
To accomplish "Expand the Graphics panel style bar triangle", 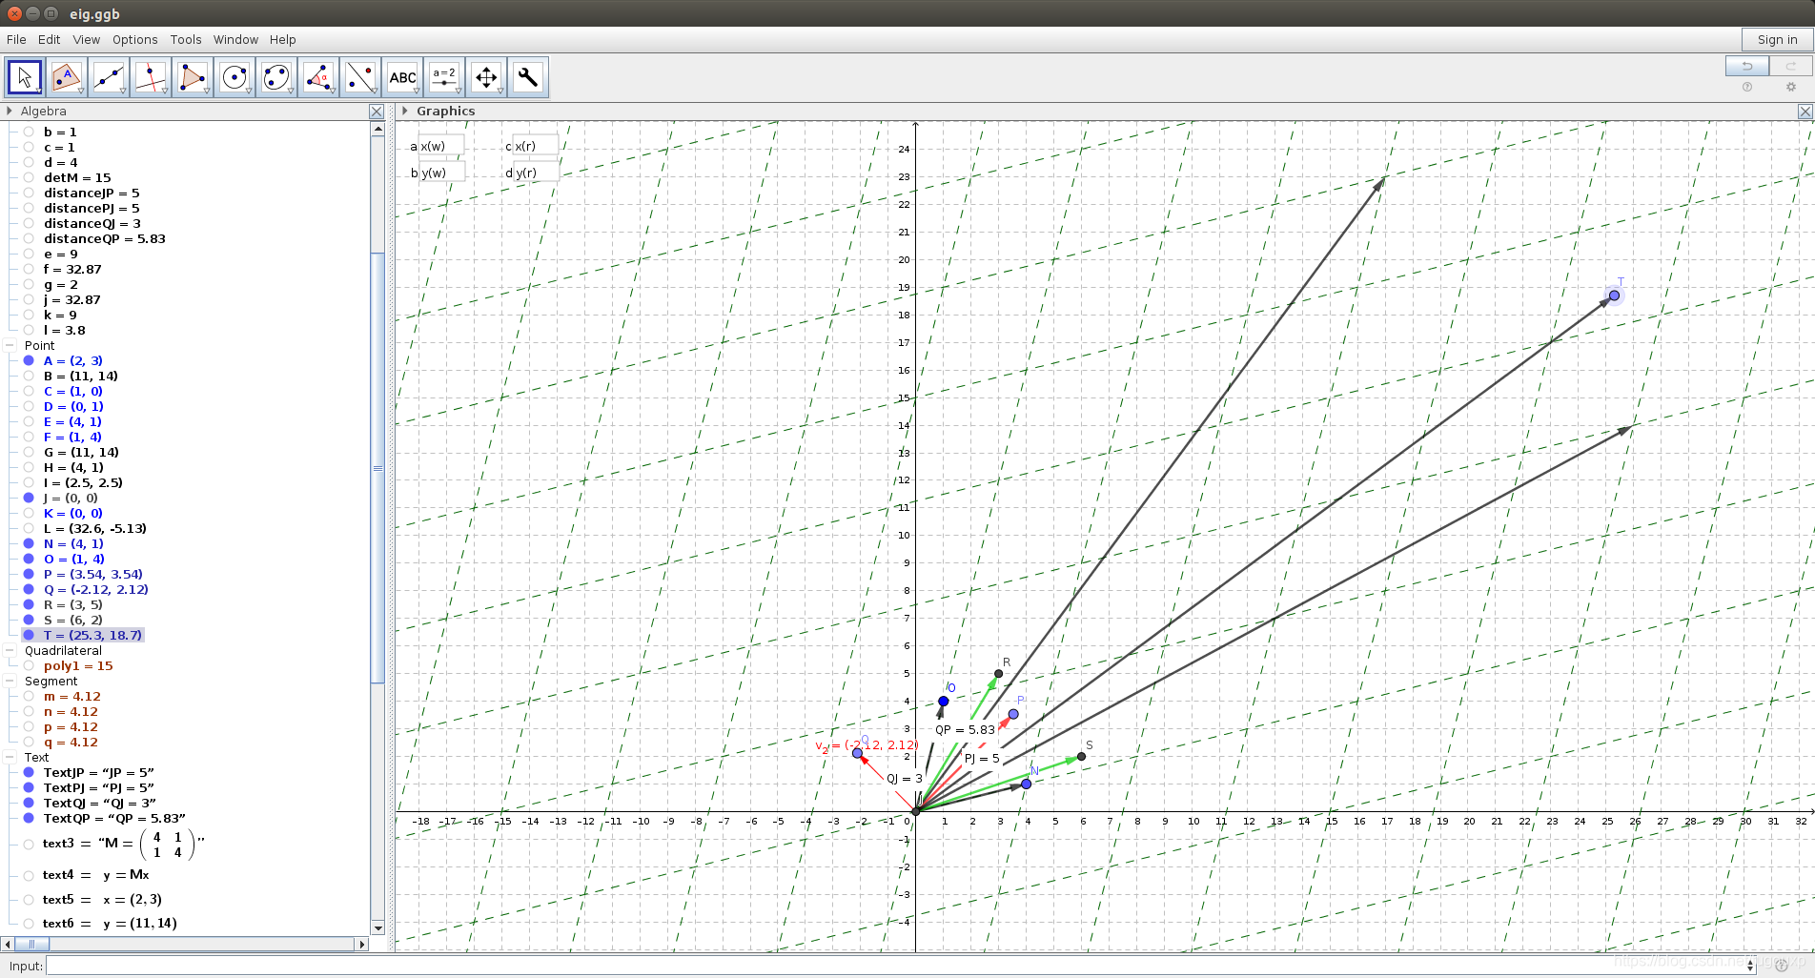I will click(x=405, y=111).
